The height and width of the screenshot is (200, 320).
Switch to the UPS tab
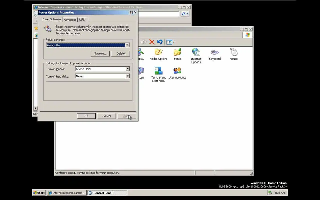click(x=82, y=20)
